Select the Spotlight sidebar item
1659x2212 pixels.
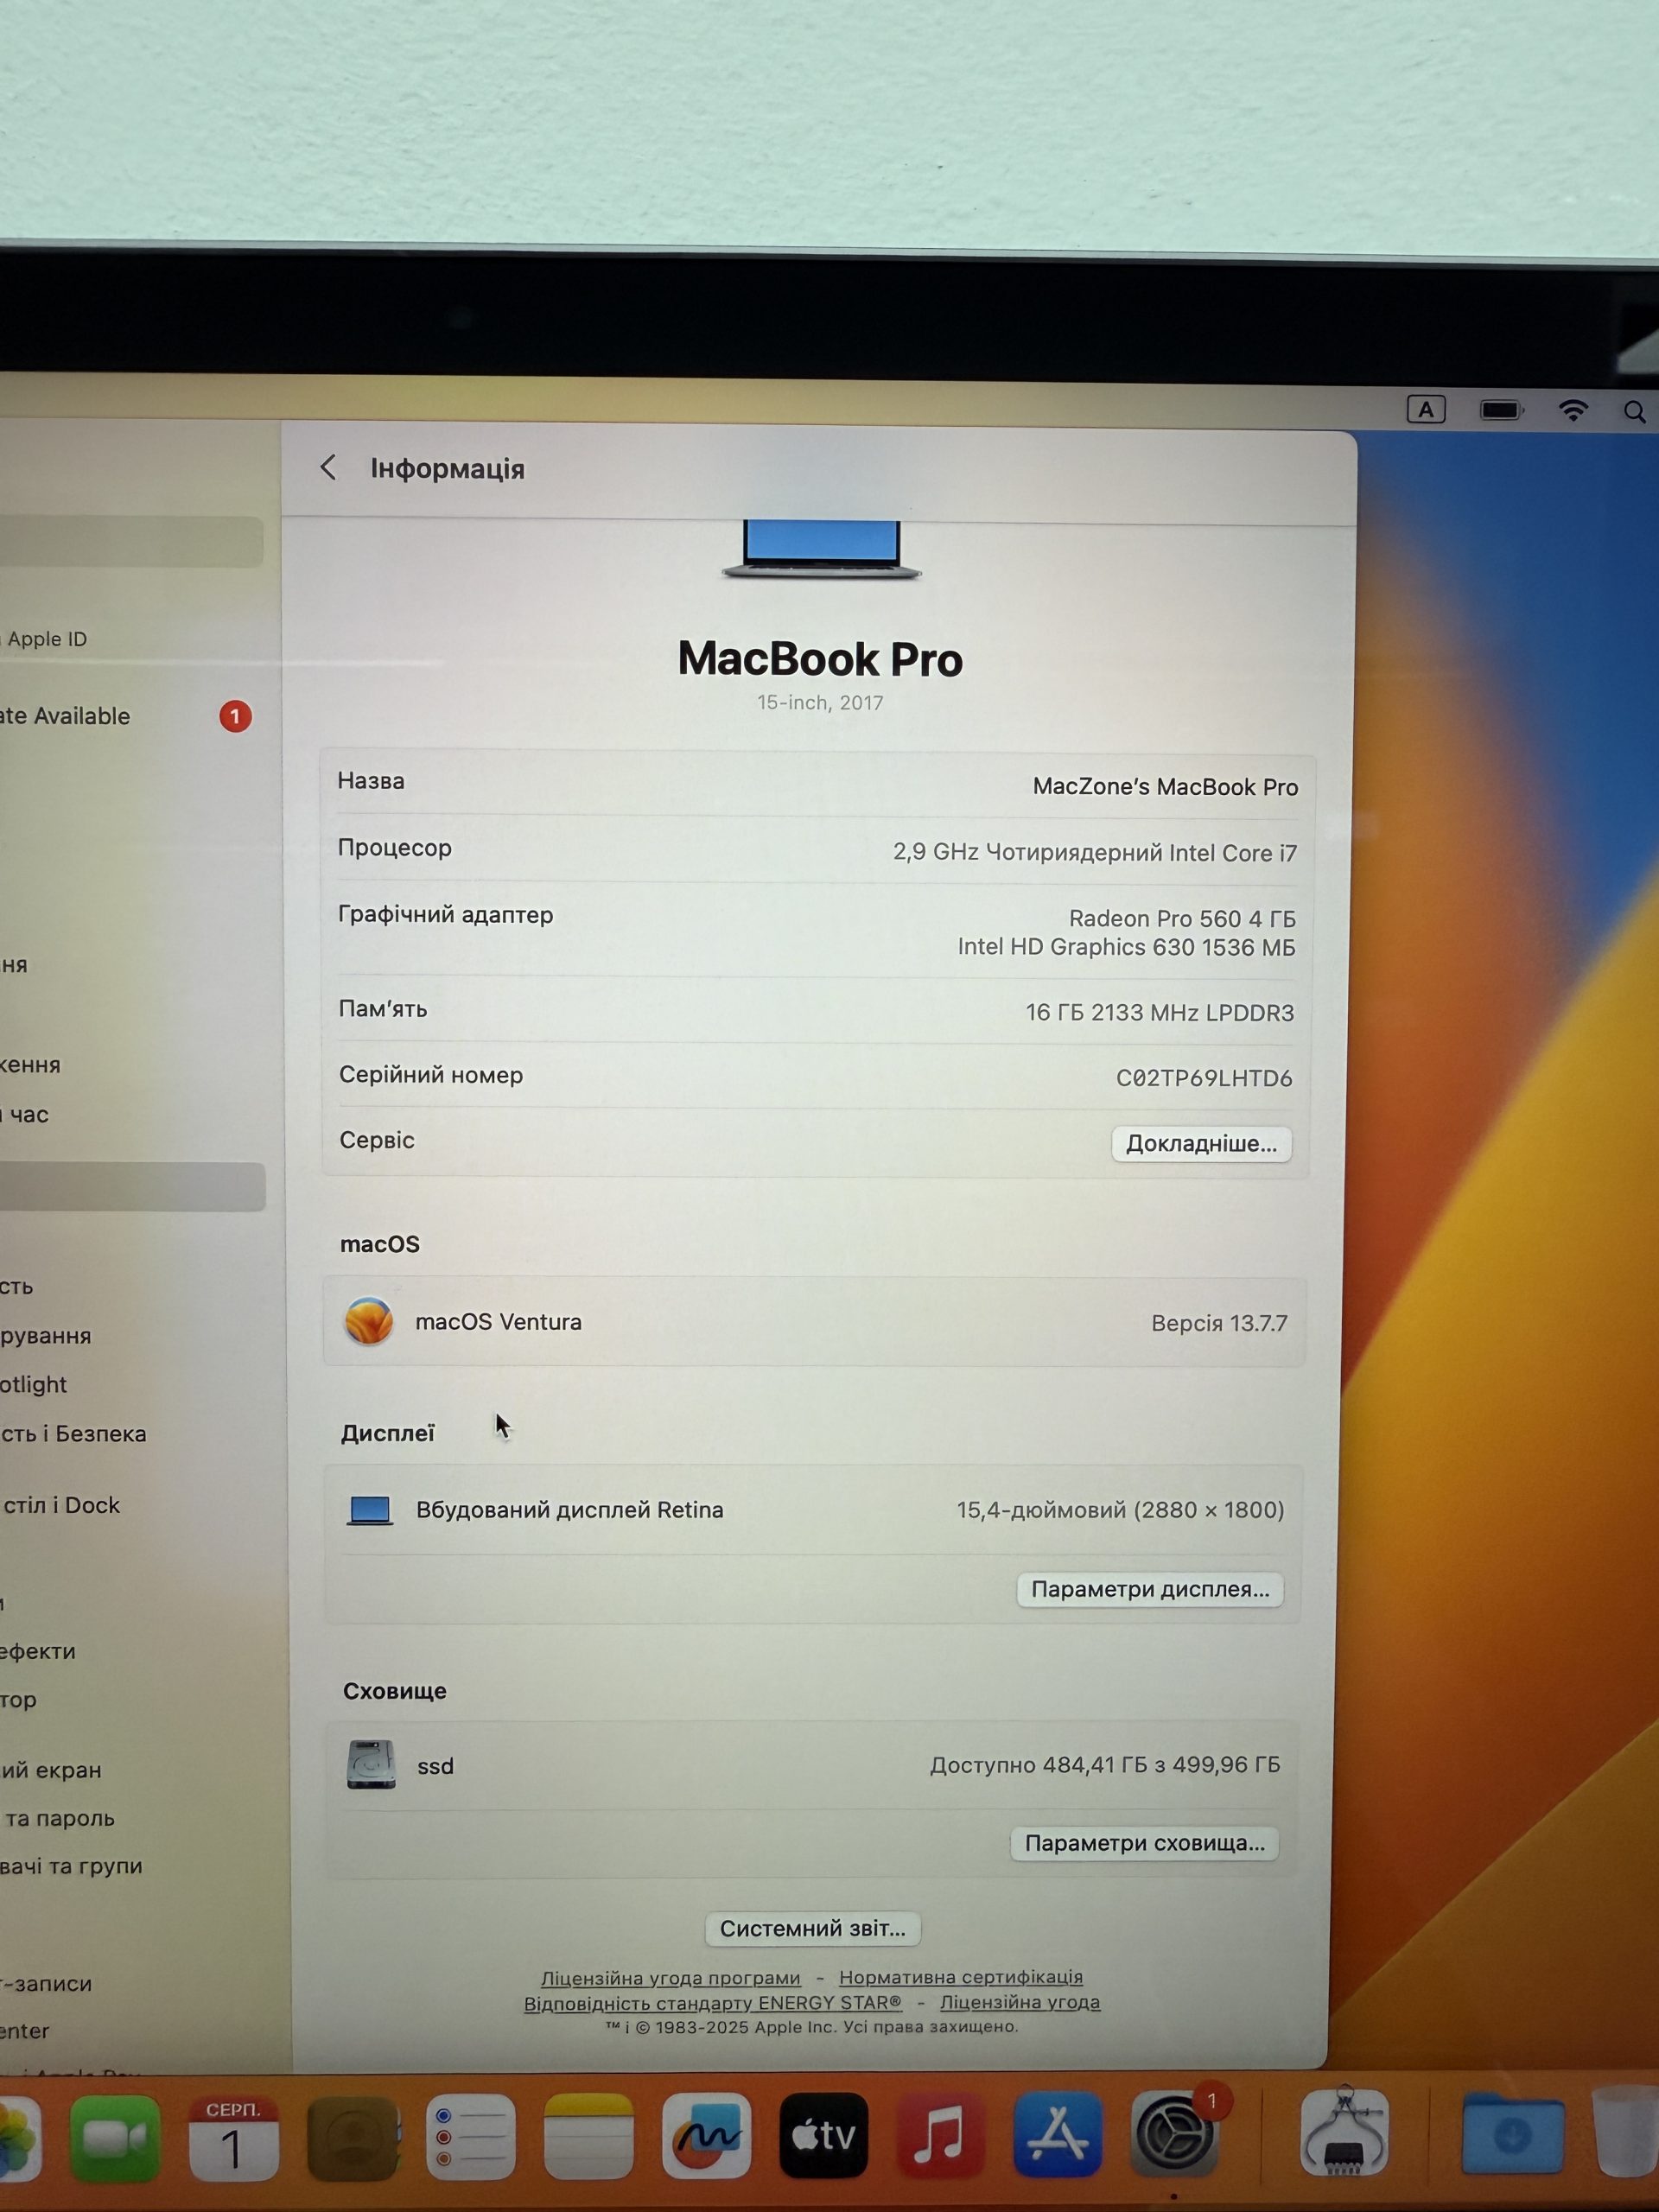click(33, 1384)
